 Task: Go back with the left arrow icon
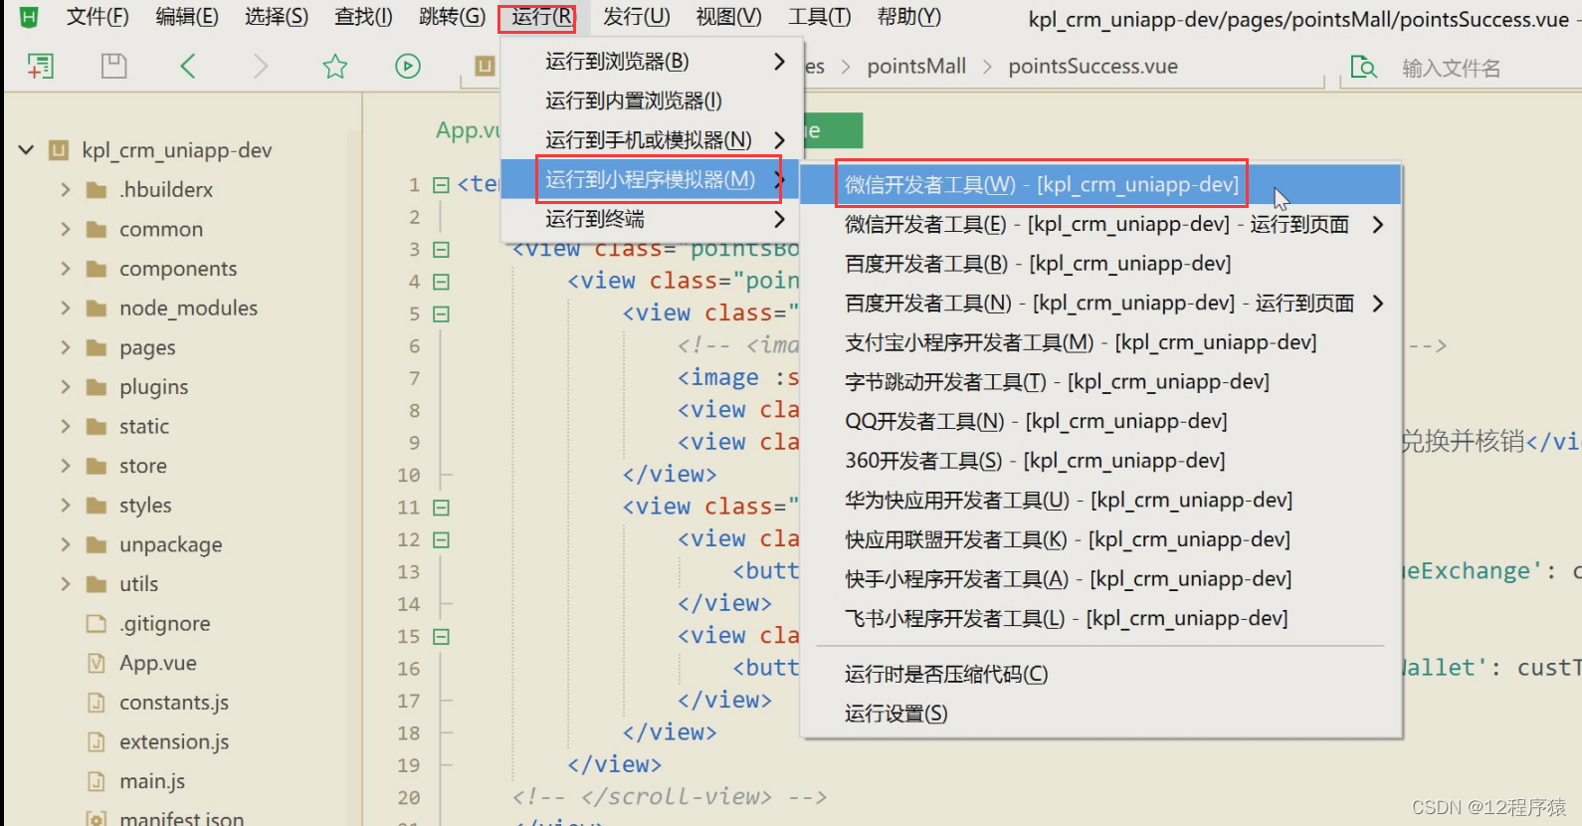[x=187, y=67]
